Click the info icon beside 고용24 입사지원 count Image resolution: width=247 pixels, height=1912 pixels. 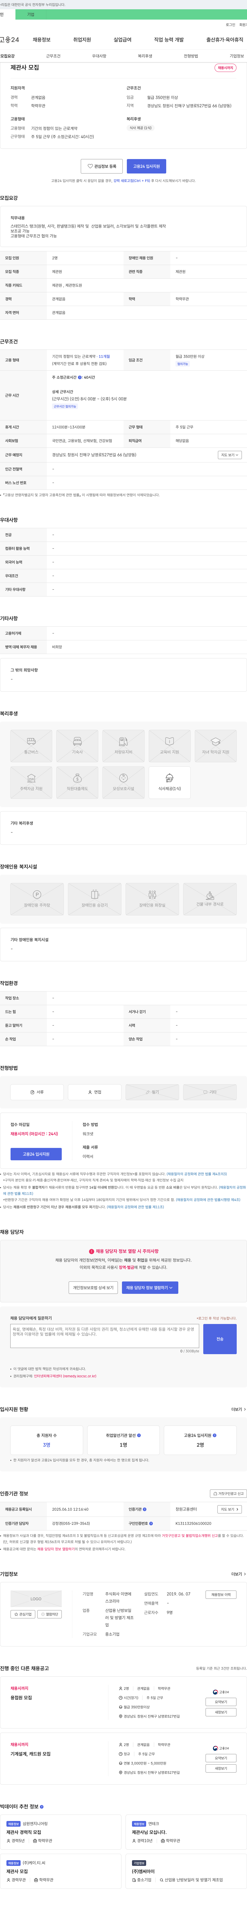coord(214,1436)
